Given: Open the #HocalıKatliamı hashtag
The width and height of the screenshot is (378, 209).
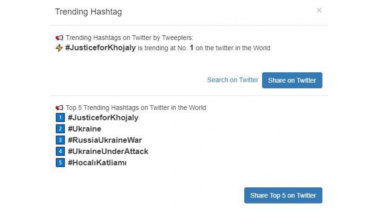Looking at the screenshot, I should click(97, 163).
